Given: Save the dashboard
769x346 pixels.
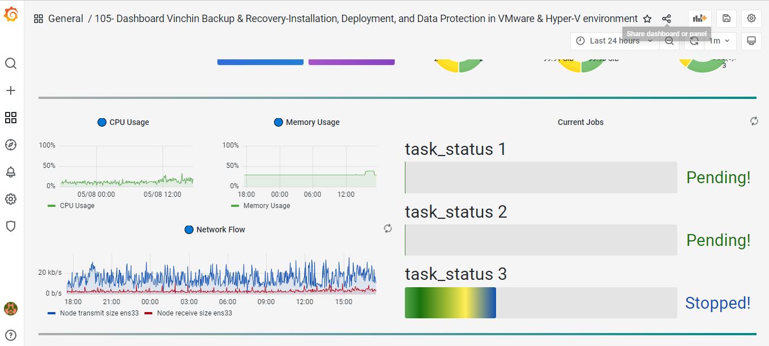Looking at the screenshot, I should (727, 19).
